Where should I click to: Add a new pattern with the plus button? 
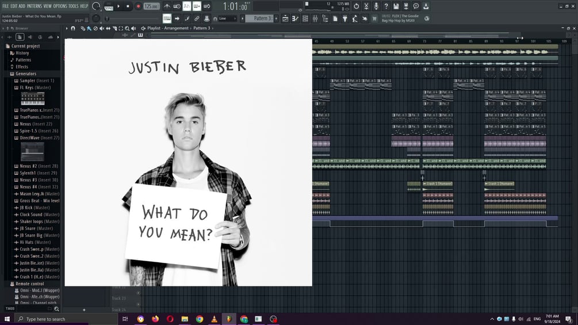coord(276,18)
